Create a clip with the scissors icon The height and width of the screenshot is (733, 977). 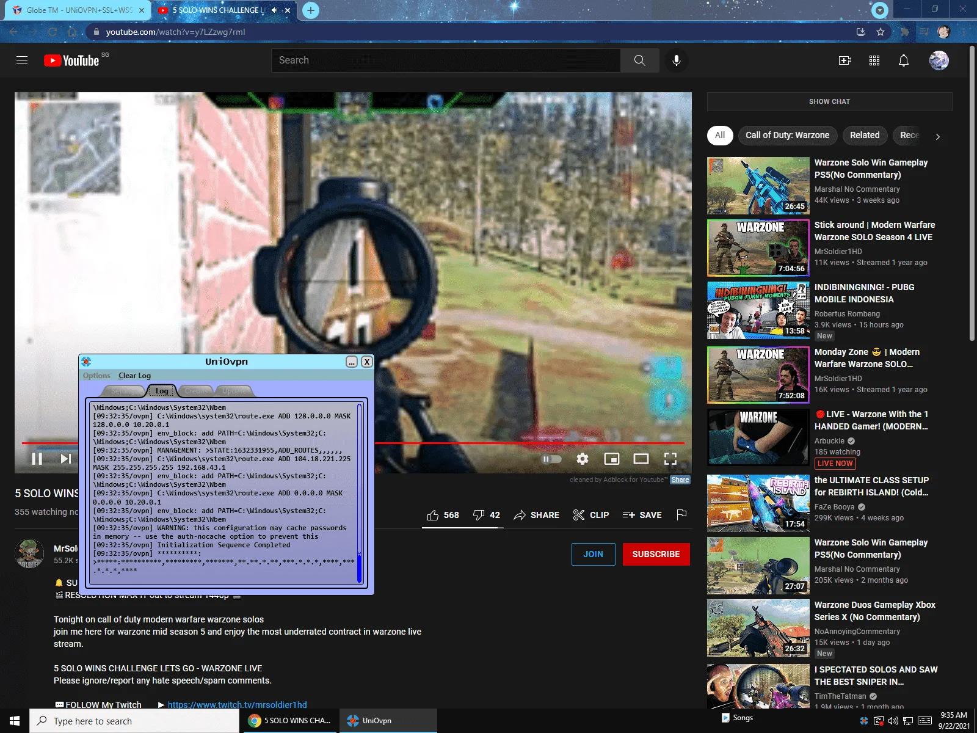[591, 515]
